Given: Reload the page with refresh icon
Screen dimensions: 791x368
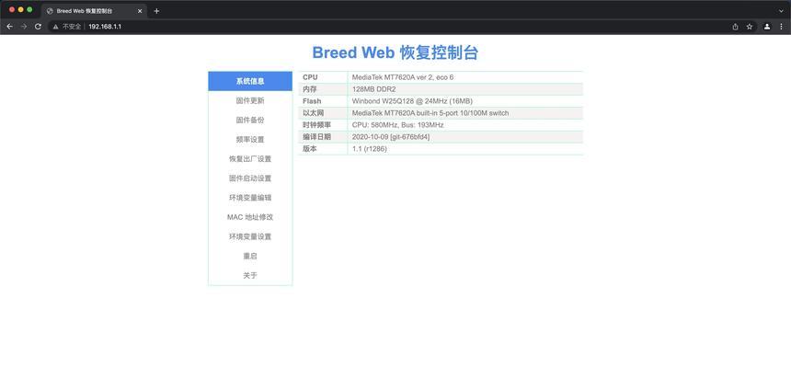Looking at the screenshot, I should tap(38, 27).
